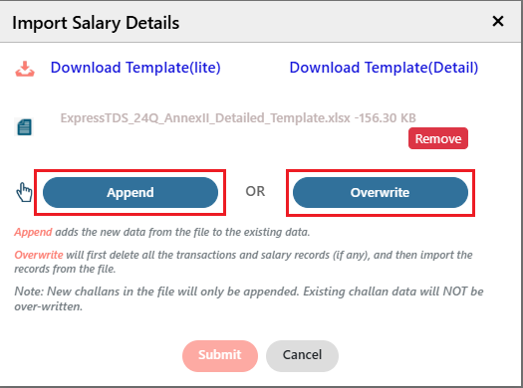Click the 156.30 KB file size text
Image resolution: width=523 pixels, height=388 pixels.
[385, 118]
